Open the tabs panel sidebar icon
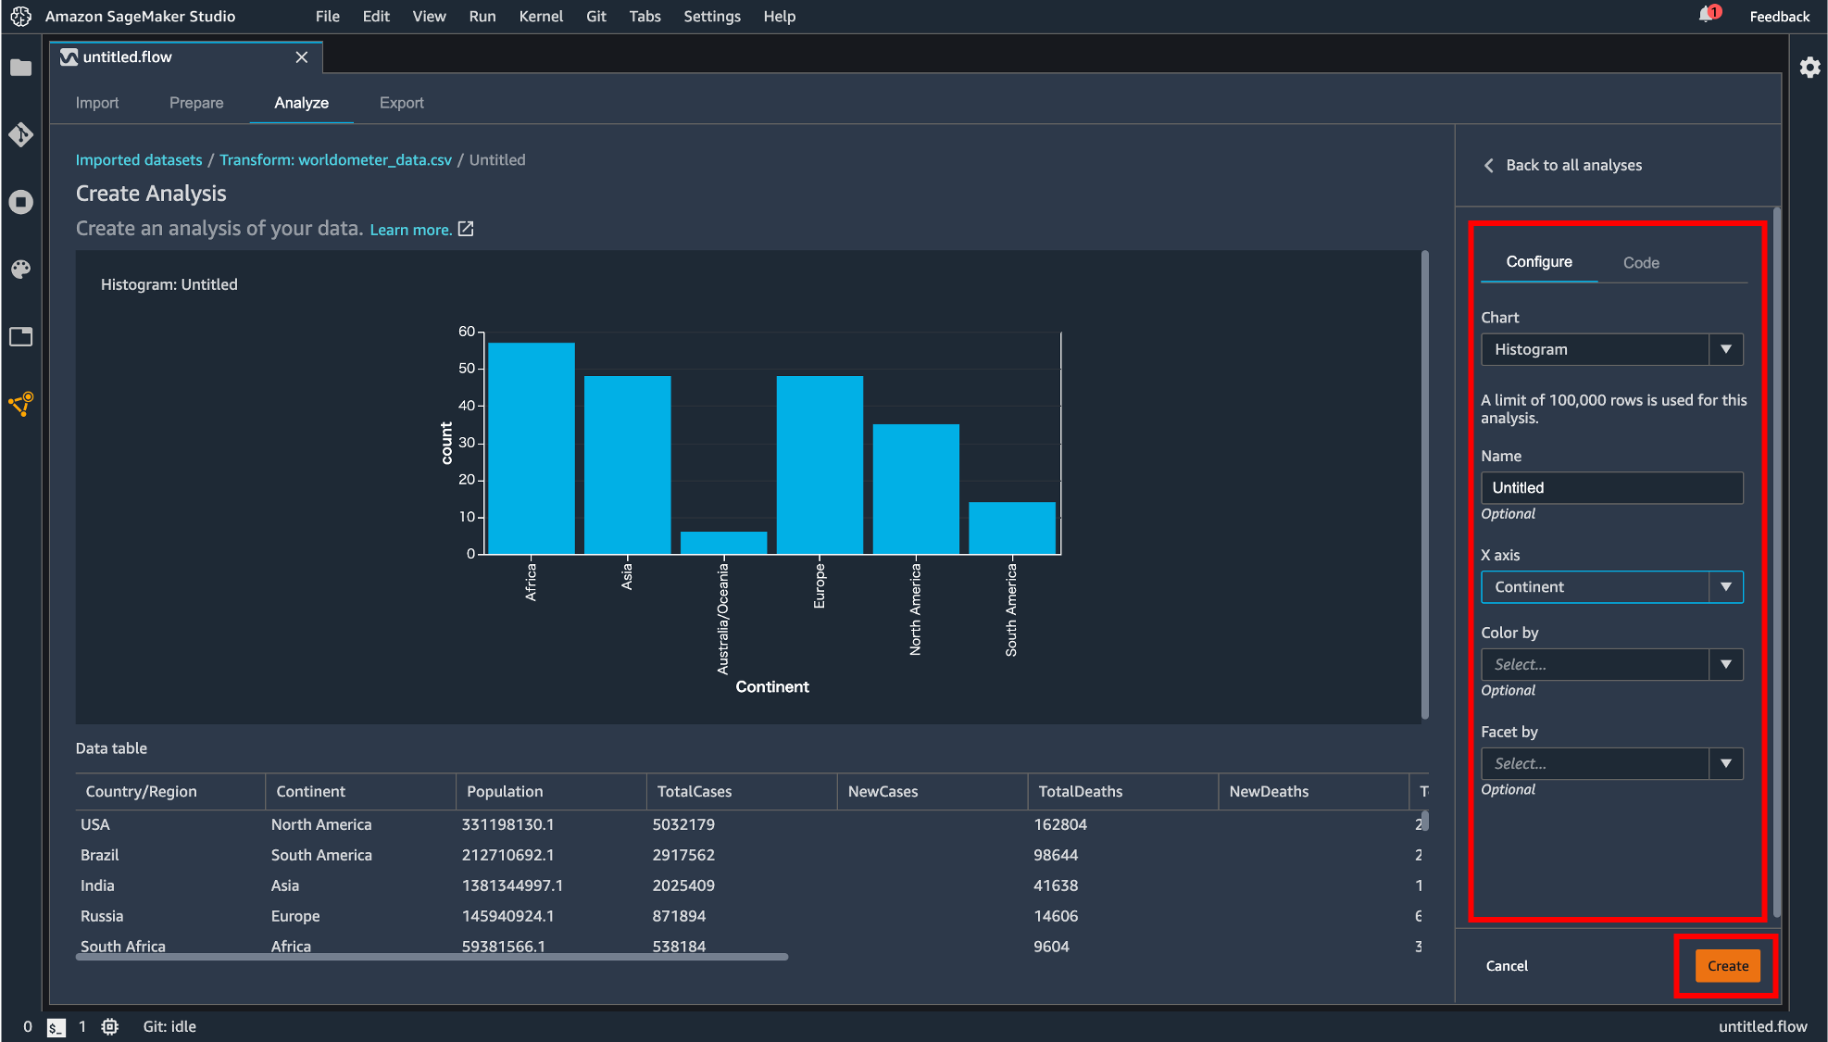 [20, 336]
